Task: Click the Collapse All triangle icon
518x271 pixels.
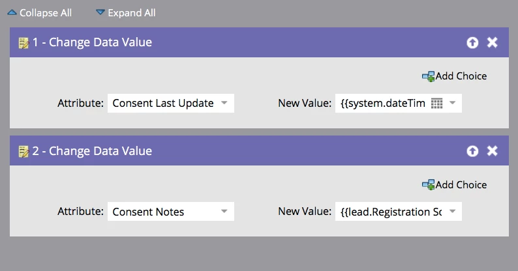Action: 12,12
